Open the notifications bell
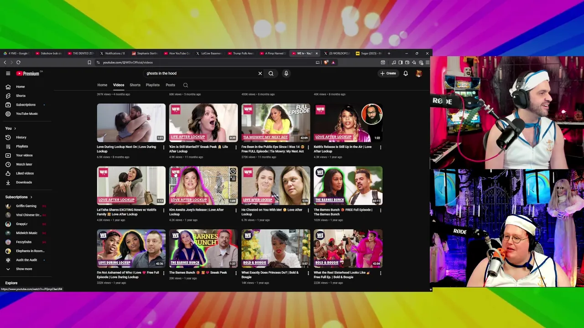Screen dimensions: 584x328 pyautogui.click(x=406, y=73)
